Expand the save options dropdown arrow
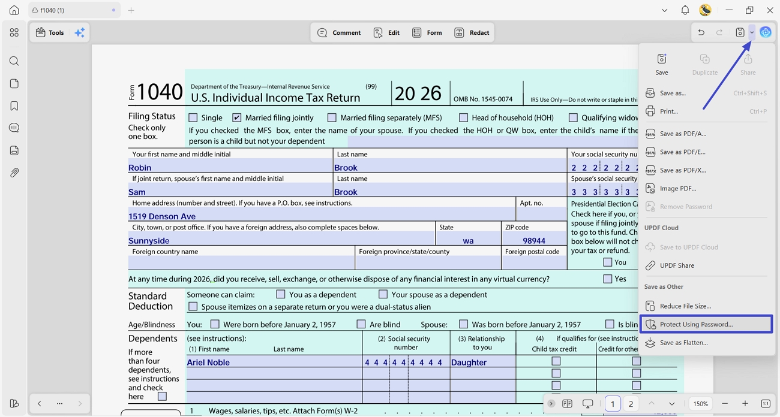Image resolution: width=780 pixels, height=417 pixels. click(x=752, y=32)
